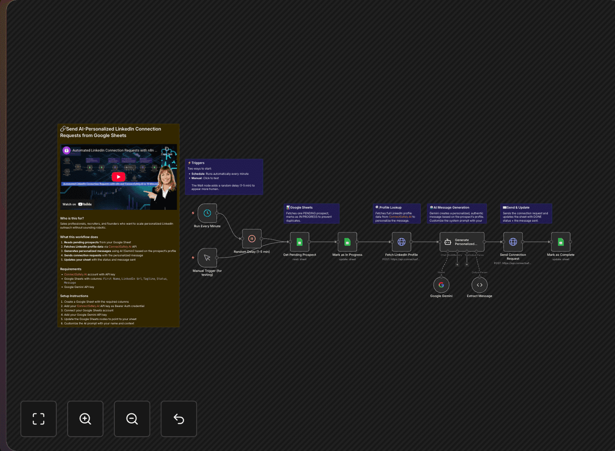Click the Send Connection Request globe icon
615x451 pixels.
(x=512, y=242)
